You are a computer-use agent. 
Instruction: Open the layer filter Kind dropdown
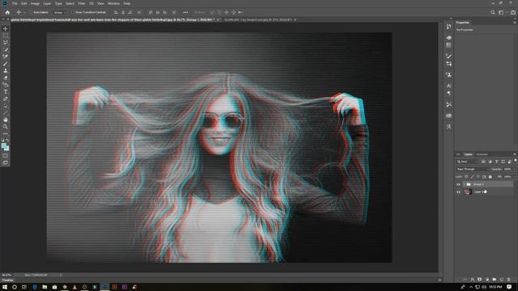pyautogui.click(x=468, y=162)
